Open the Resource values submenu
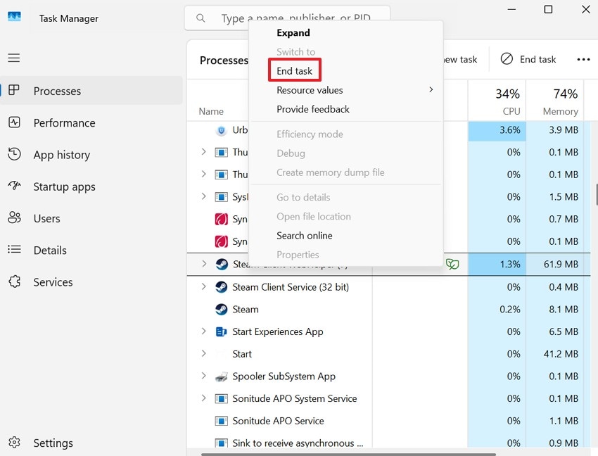Image resolution: width=598 pixels, height=456 pixels. point(310,90)
